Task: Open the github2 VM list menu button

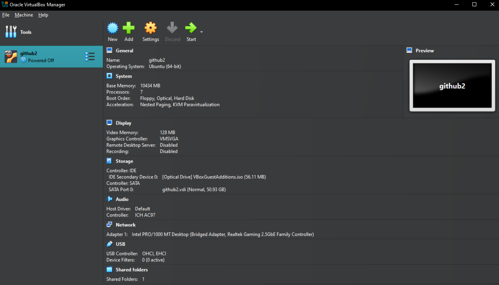Action: (x=90, y=56)
